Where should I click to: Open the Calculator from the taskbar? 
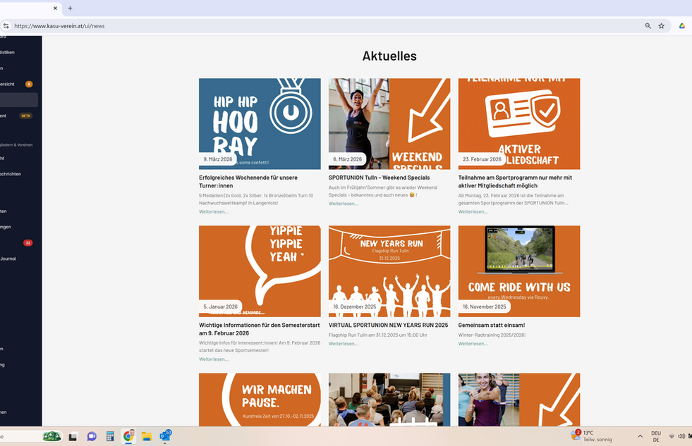[110, 436]
